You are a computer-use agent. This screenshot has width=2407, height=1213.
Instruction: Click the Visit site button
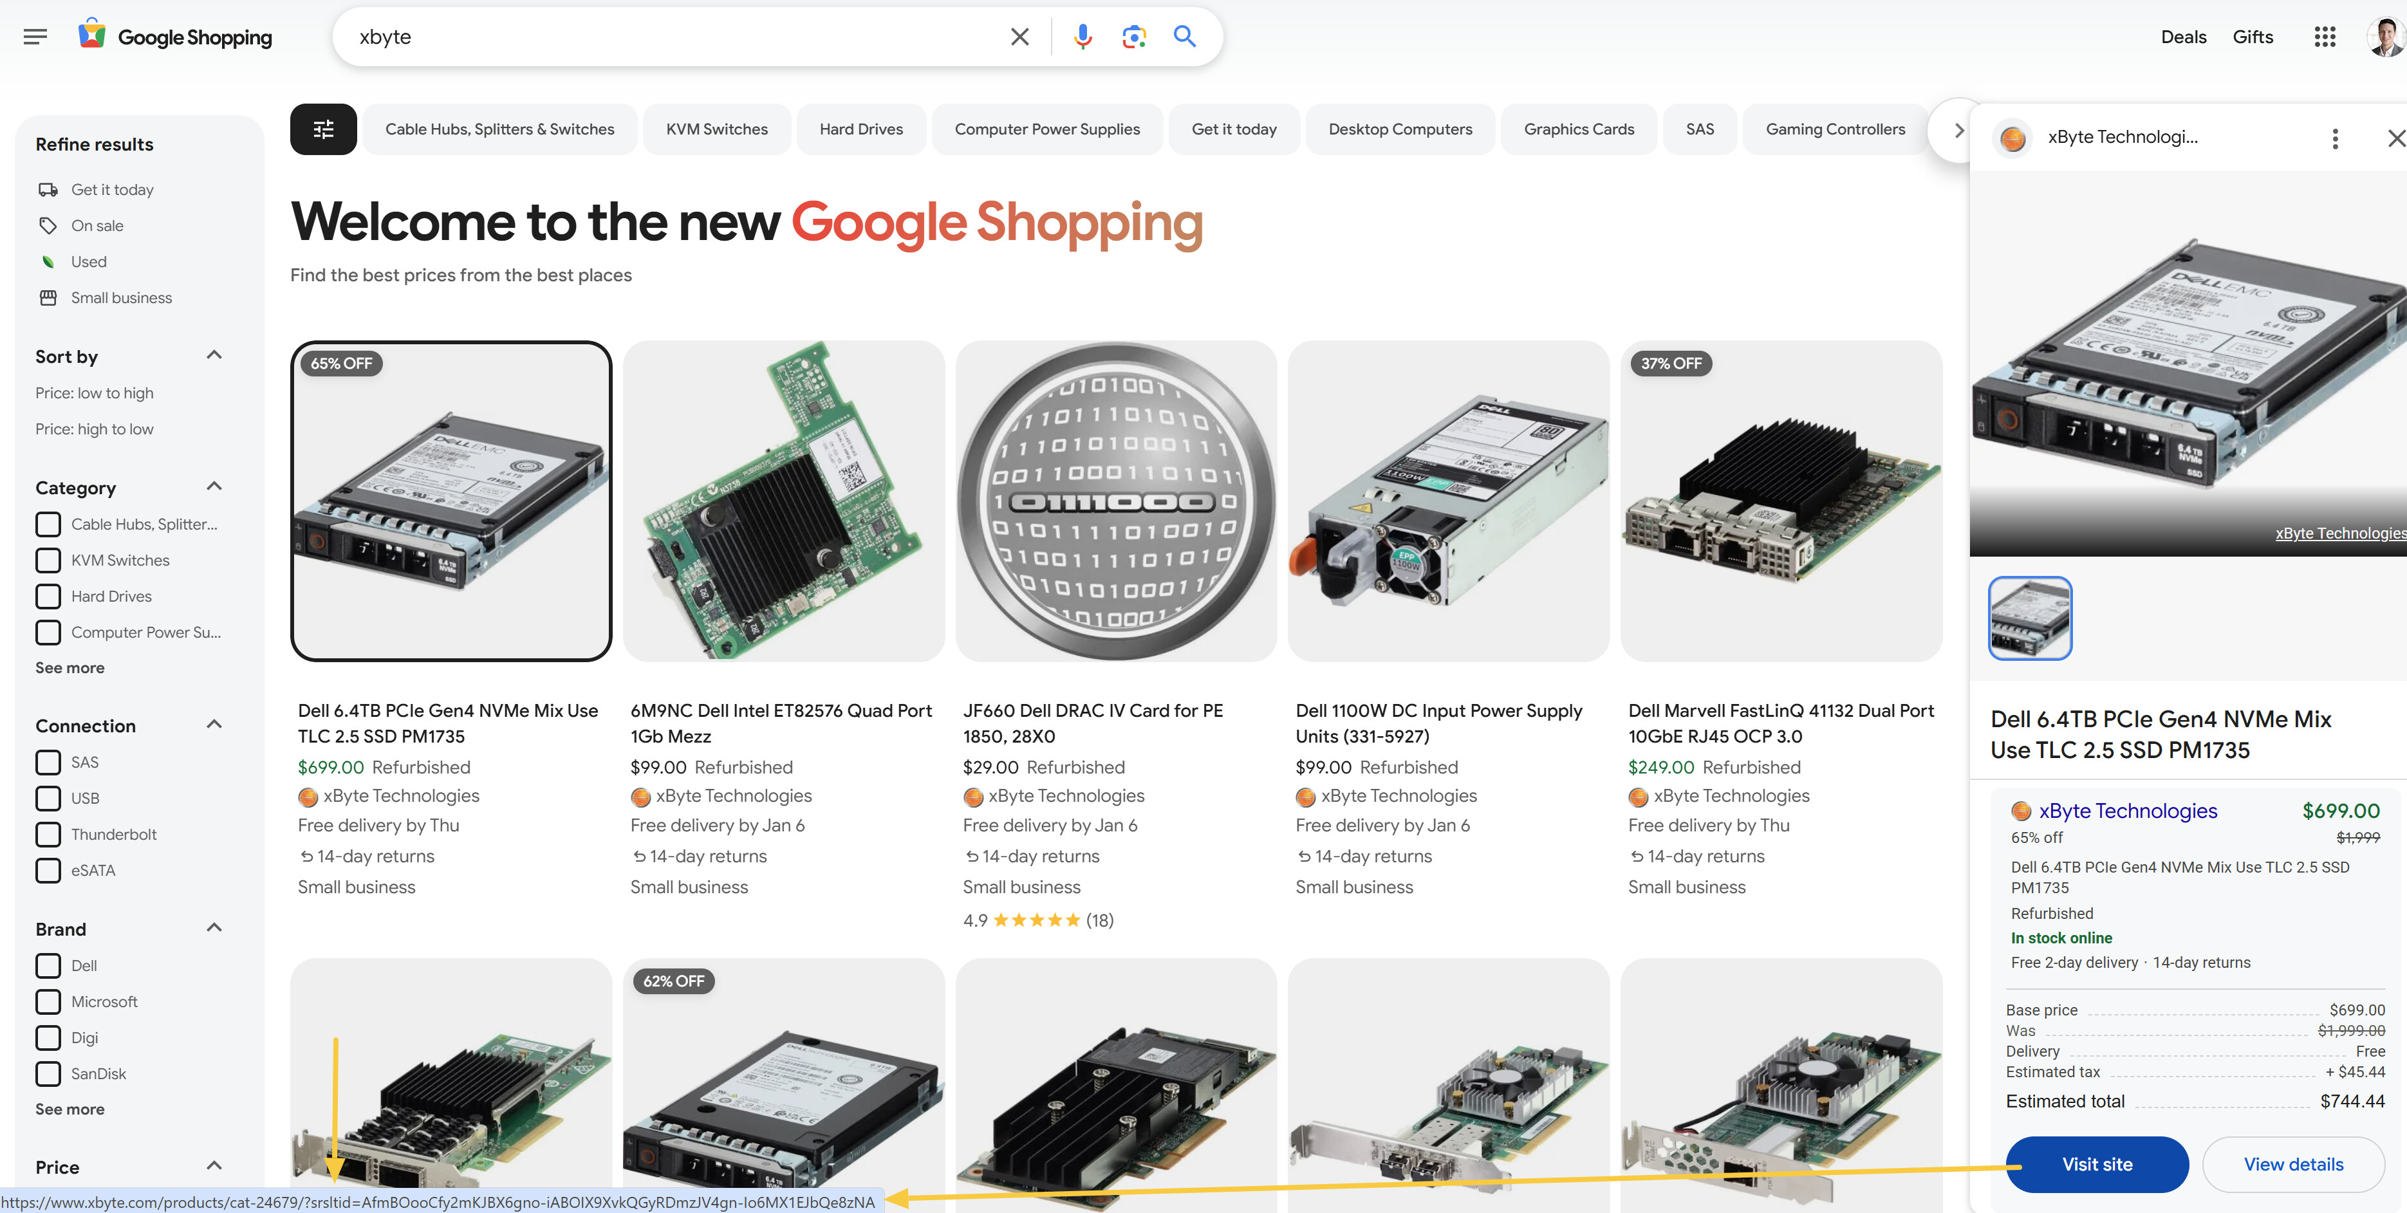pyautogui.click(x=2096, y=1164)
